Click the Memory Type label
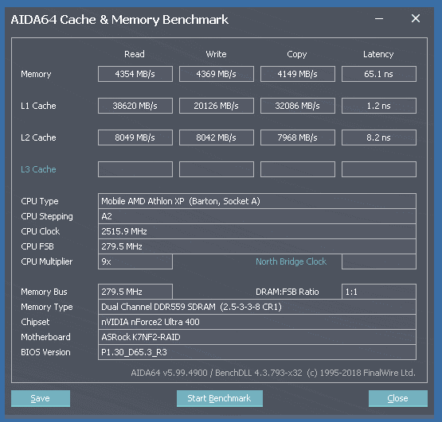This screenshot has height=422, width=442. (47, 307)
